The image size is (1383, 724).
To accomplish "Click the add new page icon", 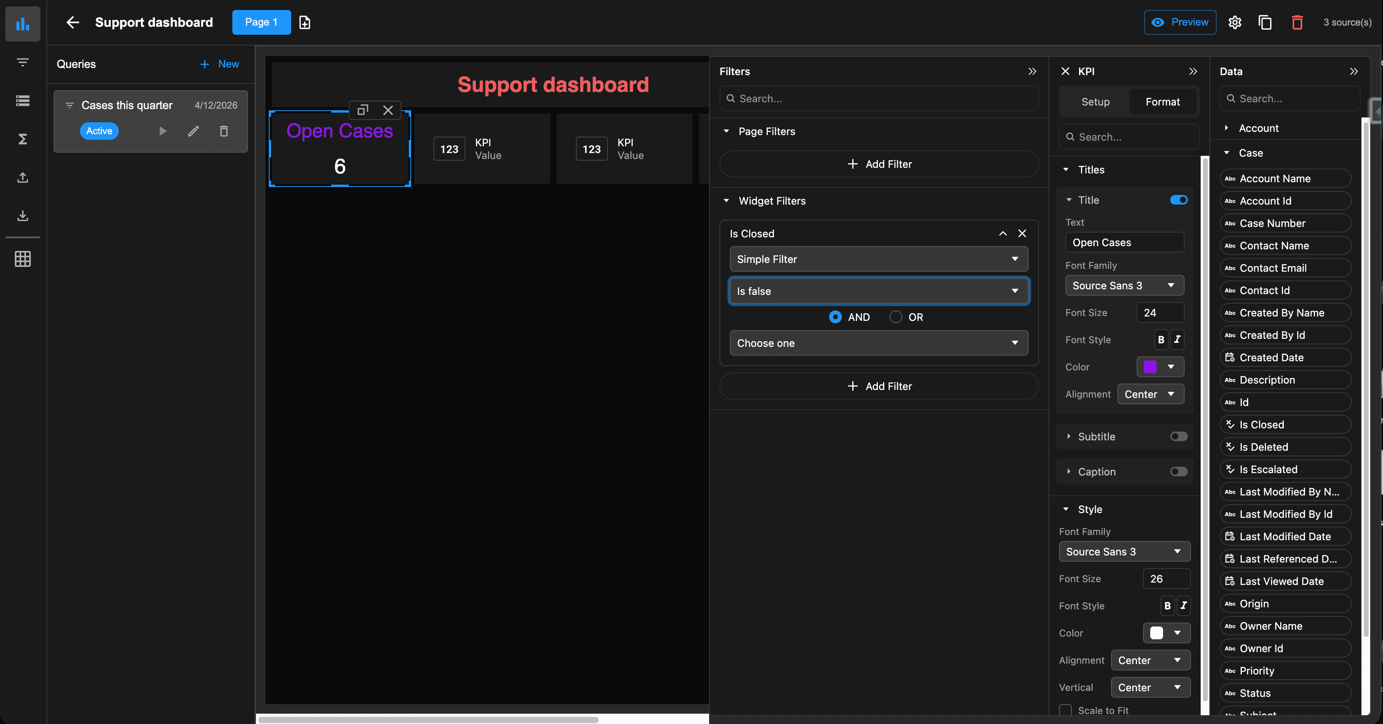I will (x=304, y=22).
